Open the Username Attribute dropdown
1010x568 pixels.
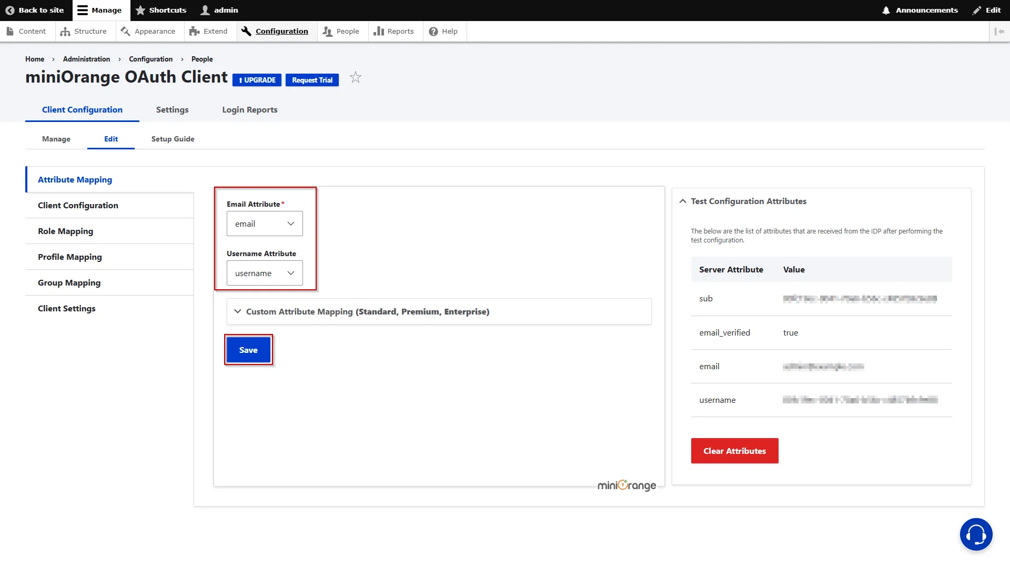[265, 273]
